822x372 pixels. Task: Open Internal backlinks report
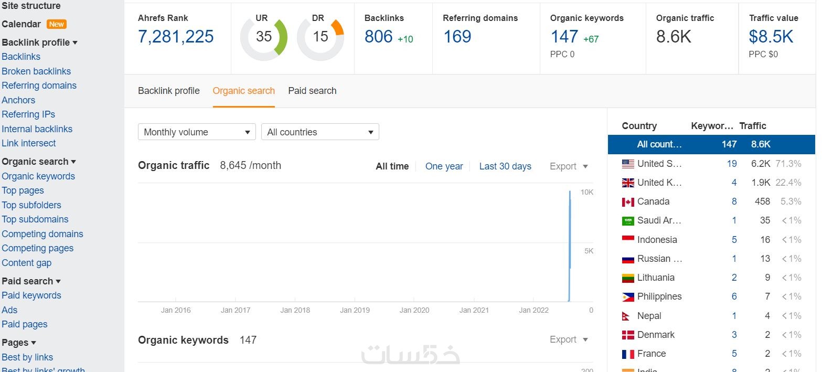click(x=37, y=129)
